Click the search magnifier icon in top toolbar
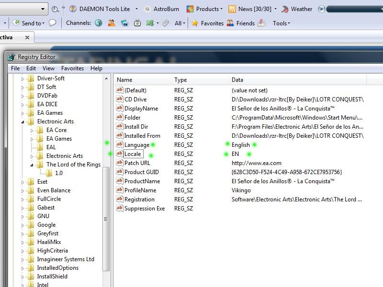Viewport: 383px width, 287px height. (55, 9)
